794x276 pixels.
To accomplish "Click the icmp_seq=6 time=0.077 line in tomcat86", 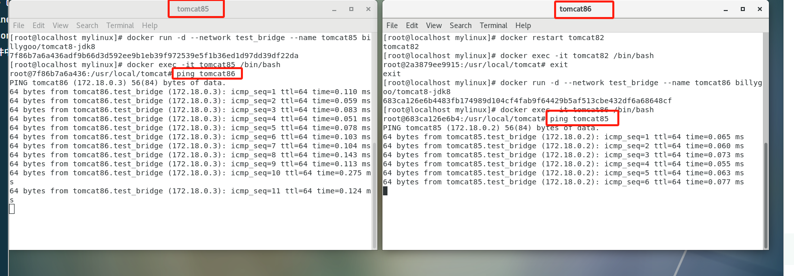I will 564,182.
